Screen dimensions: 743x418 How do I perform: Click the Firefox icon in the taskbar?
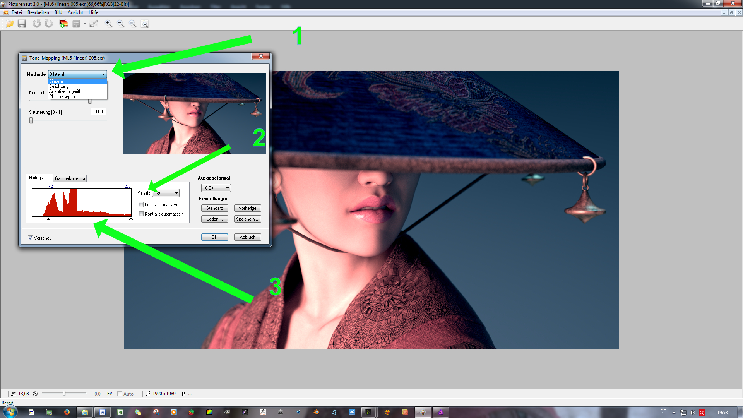[x=67, y=412]
